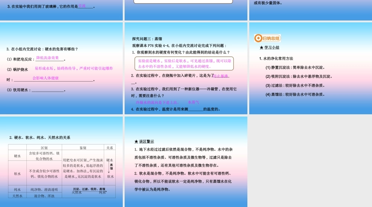Click the table header 区别
The image size is (372, 207).
coord(44,148)
